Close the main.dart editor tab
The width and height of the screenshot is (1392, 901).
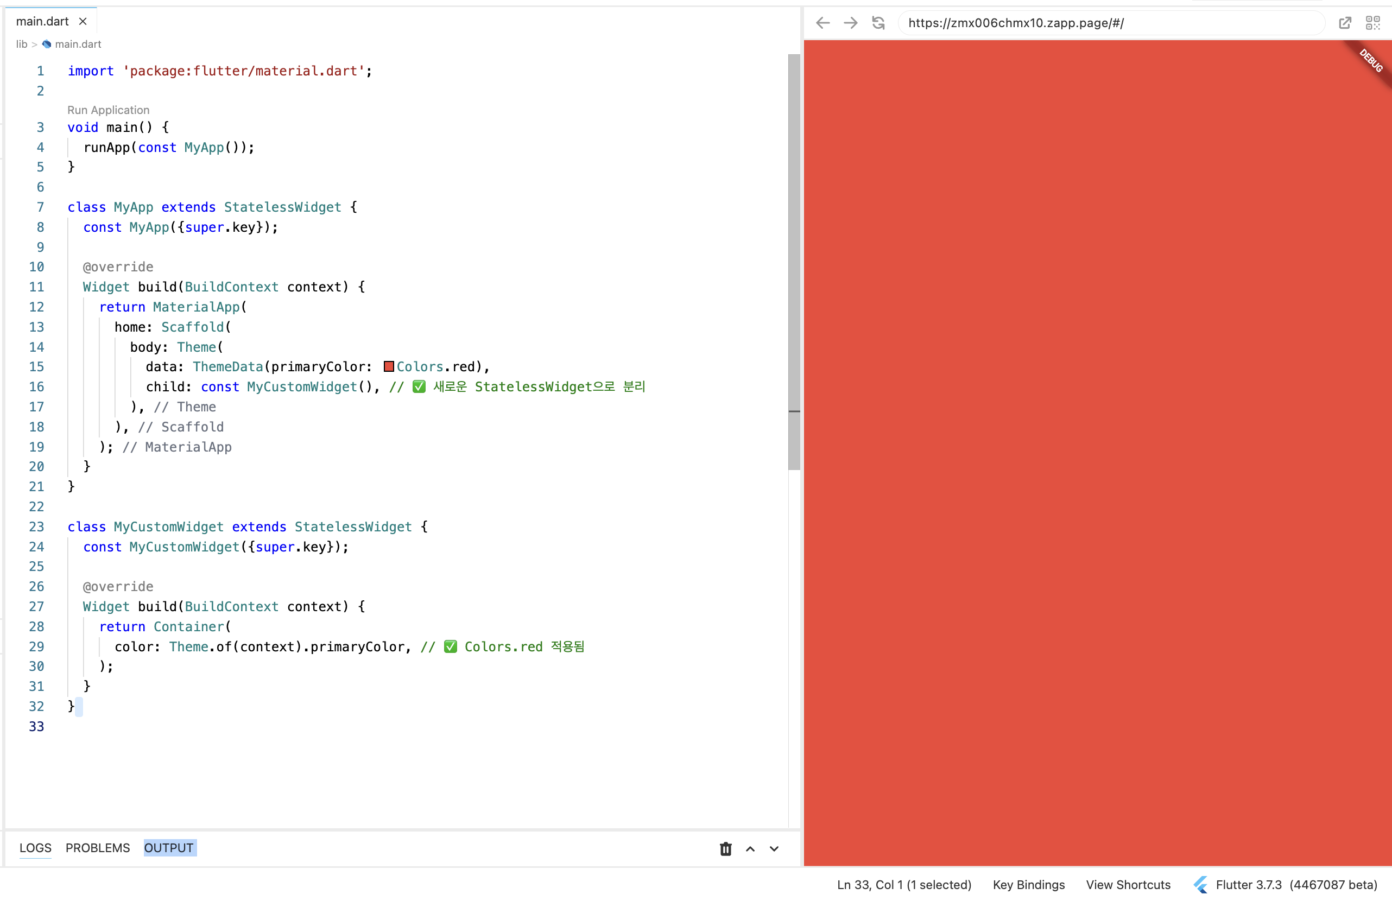[83, 22]
